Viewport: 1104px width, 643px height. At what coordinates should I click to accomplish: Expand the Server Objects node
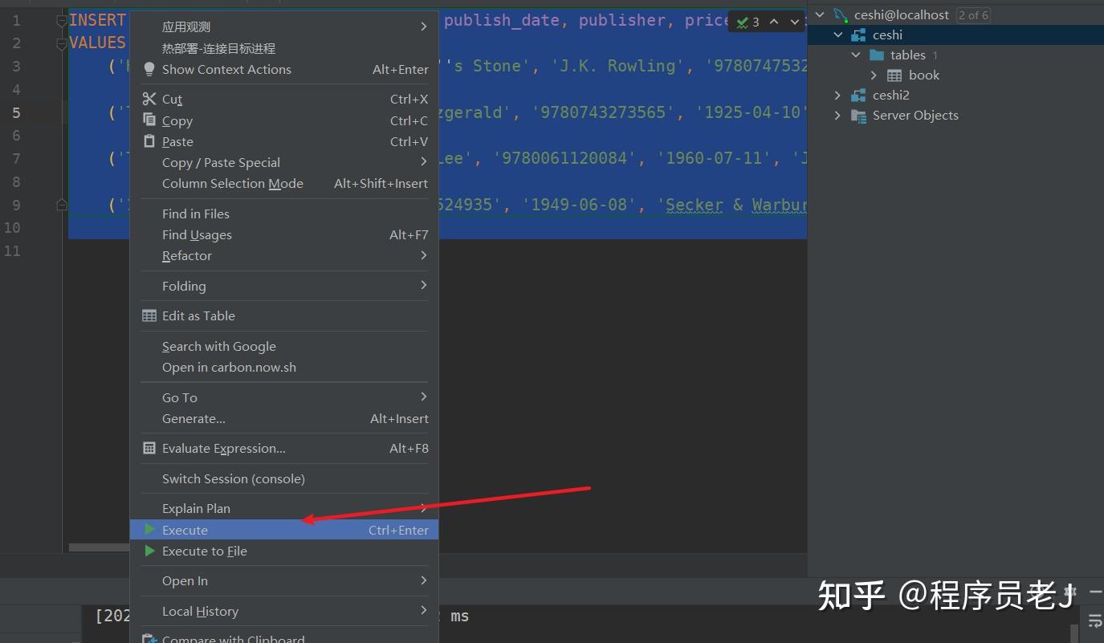coord(837,115)
